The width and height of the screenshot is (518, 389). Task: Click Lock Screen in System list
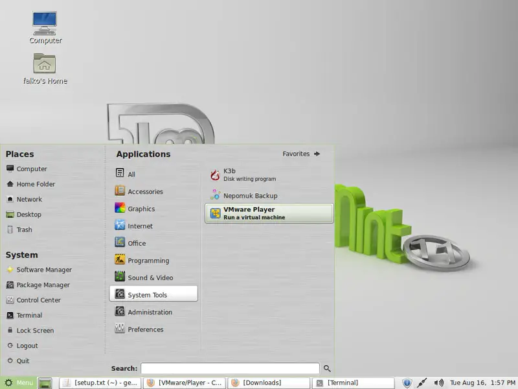click(x=35, y=331)
